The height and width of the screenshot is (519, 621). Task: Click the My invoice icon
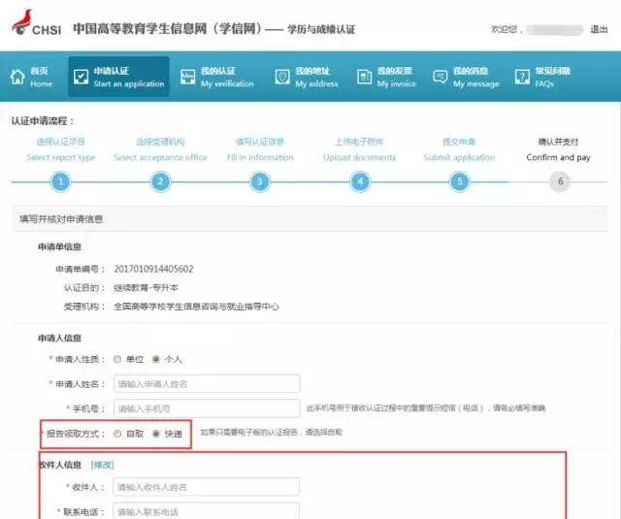coord(364,78)
